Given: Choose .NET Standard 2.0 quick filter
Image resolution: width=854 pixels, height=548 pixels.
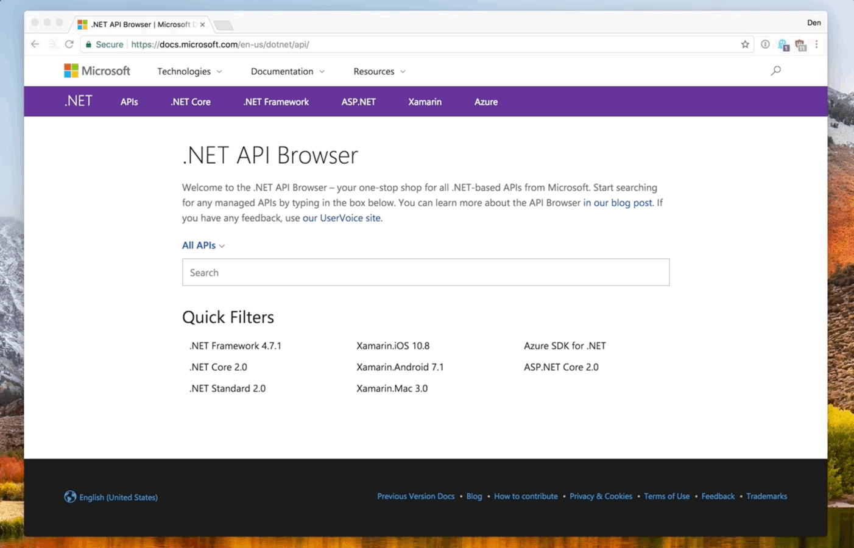Looking at the screenshot, I should (227, 388).
